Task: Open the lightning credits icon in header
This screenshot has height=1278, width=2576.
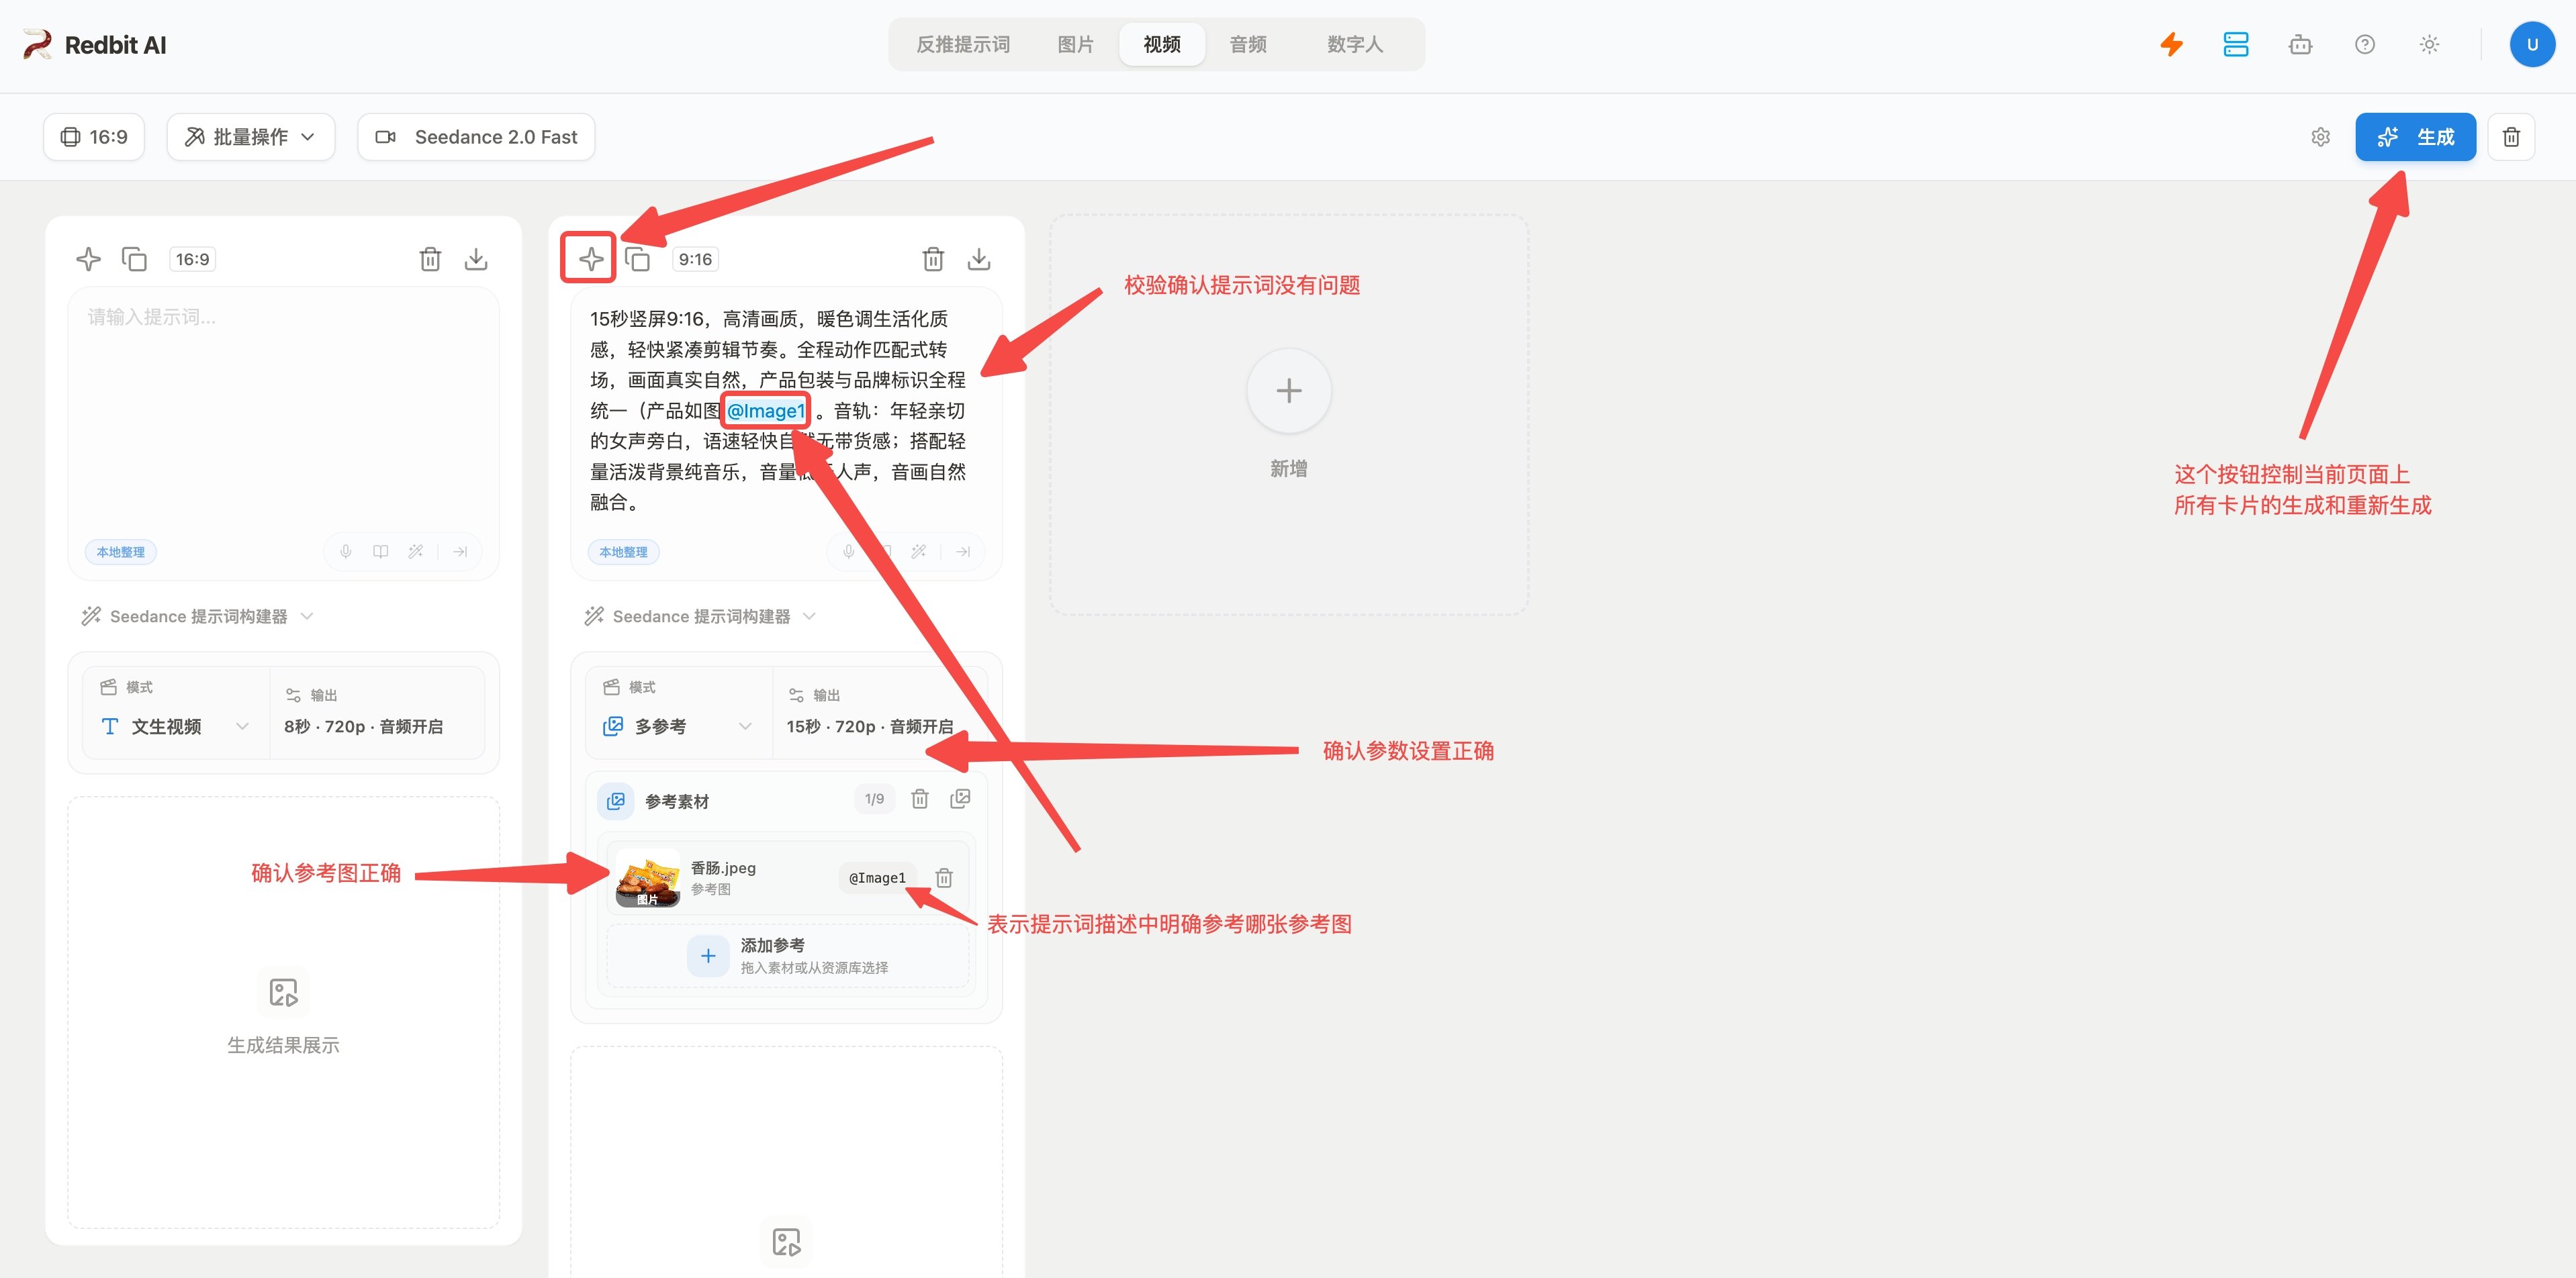Action: click(2171, 44)
